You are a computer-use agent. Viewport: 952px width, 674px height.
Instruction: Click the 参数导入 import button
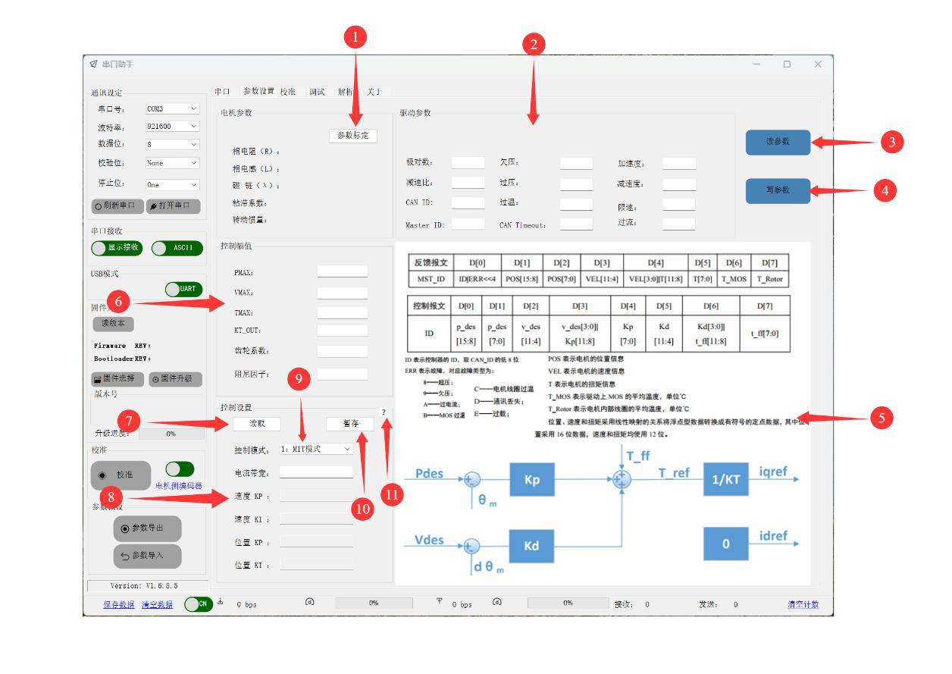tap(148, 556)
